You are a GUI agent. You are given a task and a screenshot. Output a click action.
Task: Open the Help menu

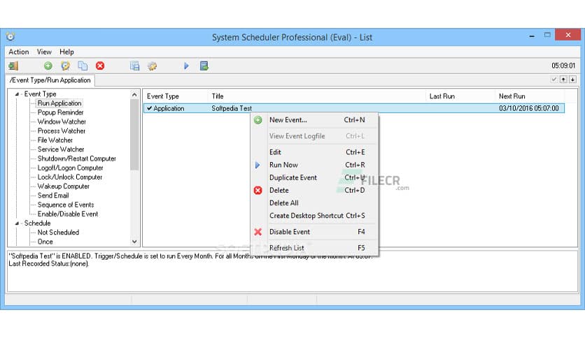(x=66, y=52)
